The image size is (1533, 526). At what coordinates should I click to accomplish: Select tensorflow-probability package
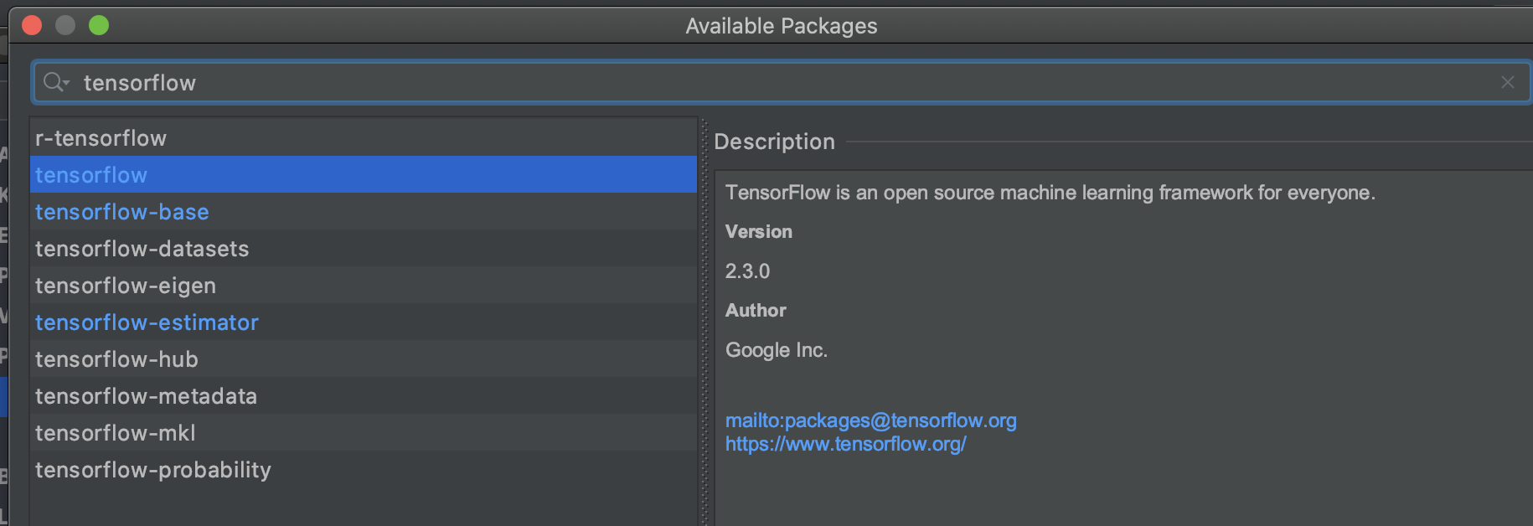[x=152, y=470]
